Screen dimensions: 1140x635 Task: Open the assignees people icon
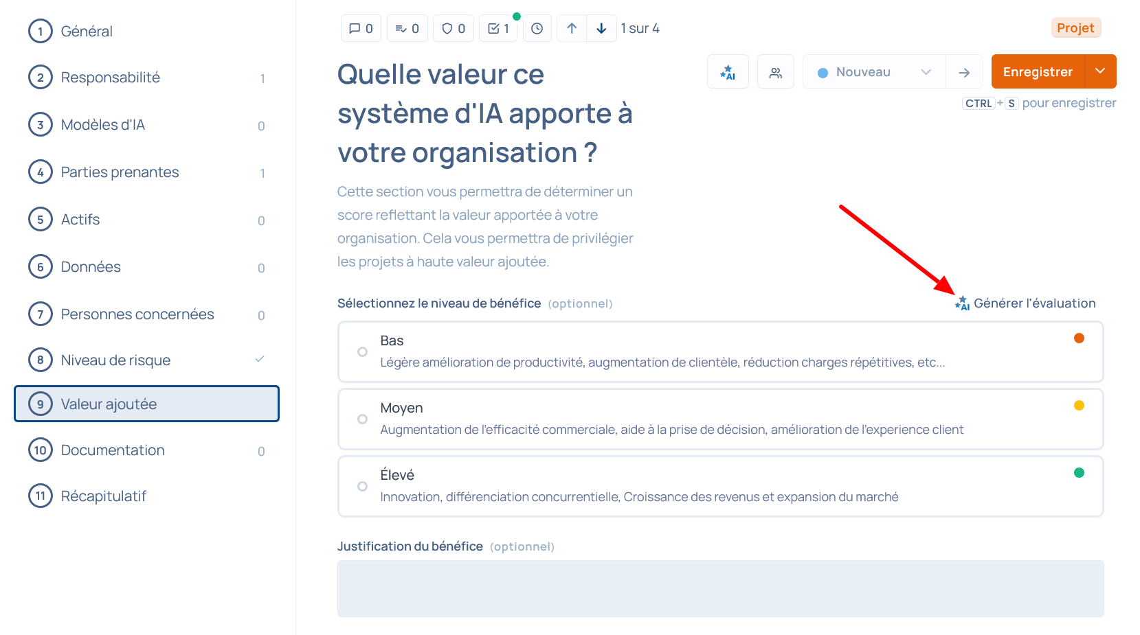tap(776, 72)
